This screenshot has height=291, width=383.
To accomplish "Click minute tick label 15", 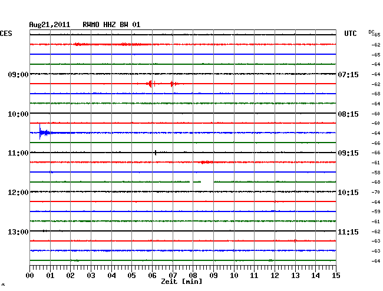I will tap(336, 275).
